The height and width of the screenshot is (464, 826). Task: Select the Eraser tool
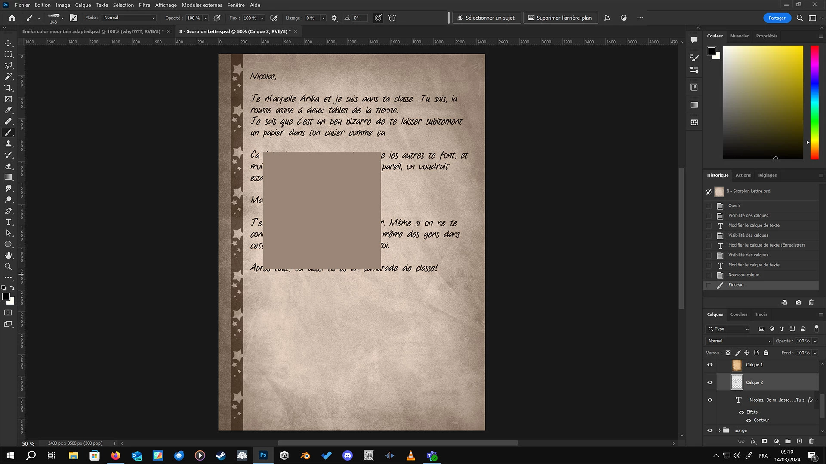tap(8, 166)
